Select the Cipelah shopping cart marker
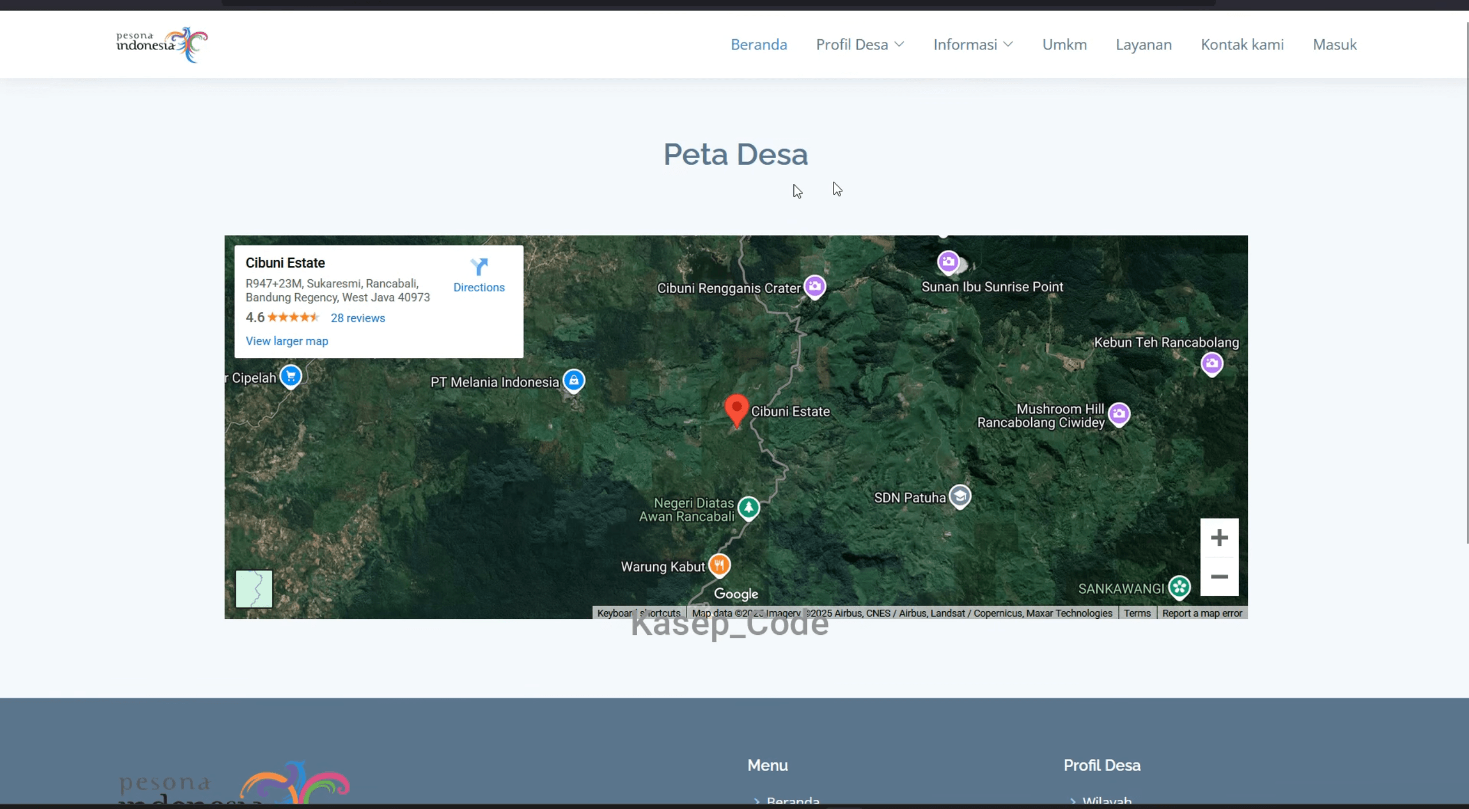 pyautogui.click(x=291, y=376)
